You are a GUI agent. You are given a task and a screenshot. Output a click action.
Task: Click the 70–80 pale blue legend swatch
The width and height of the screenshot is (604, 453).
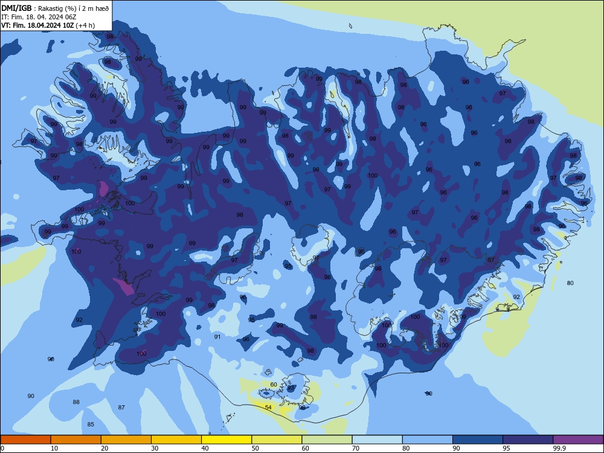click(x=377, y=440)
